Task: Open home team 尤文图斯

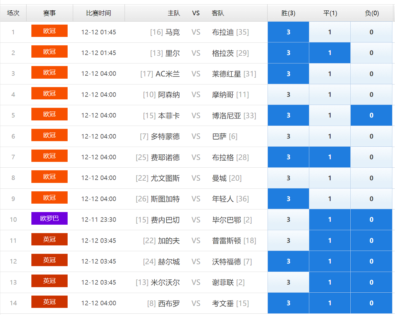Action: pos(165,178)
